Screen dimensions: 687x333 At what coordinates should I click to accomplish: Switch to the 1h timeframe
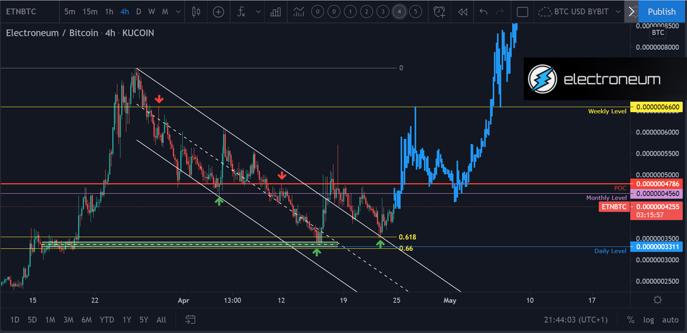pyautogui.click(x=109, y=11)
